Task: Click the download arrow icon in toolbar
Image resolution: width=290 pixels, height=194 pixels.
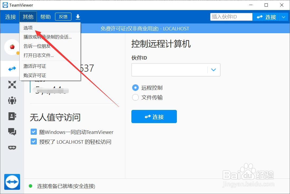Action: 78,17
